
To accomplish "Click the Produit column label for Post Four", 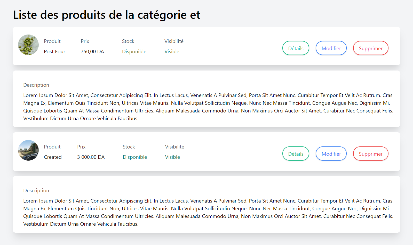I will (52, 41).
